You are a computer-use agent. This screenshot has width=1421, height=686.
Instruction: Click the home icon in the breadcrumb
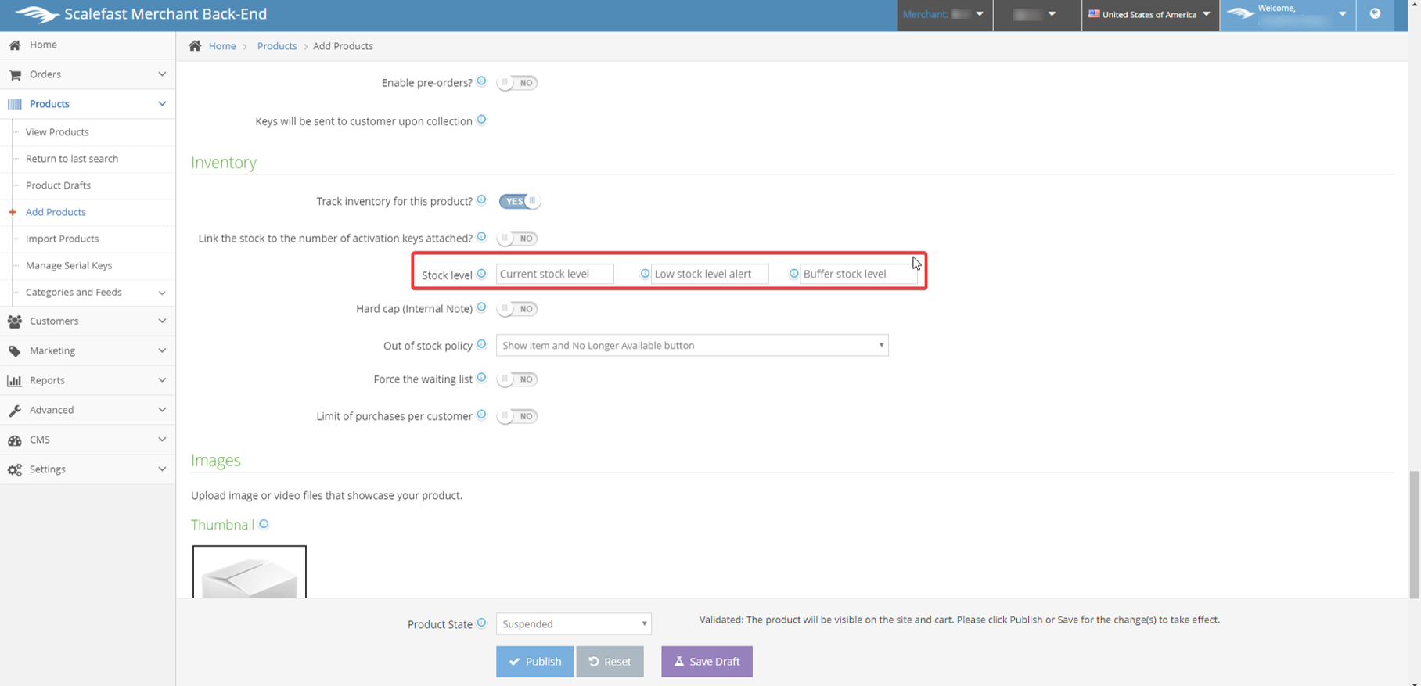tap(195, 46)
